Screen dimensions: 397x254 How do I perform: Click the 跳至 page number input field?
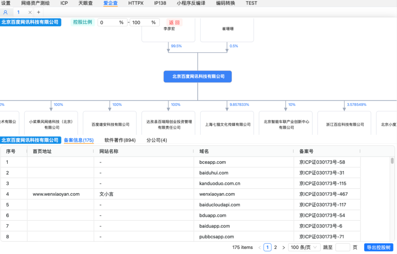click(343, 247)
